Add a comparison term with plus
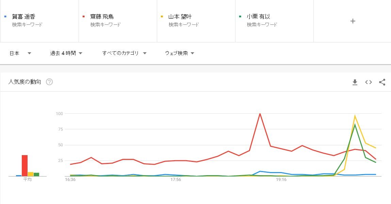 click(353, 21)
